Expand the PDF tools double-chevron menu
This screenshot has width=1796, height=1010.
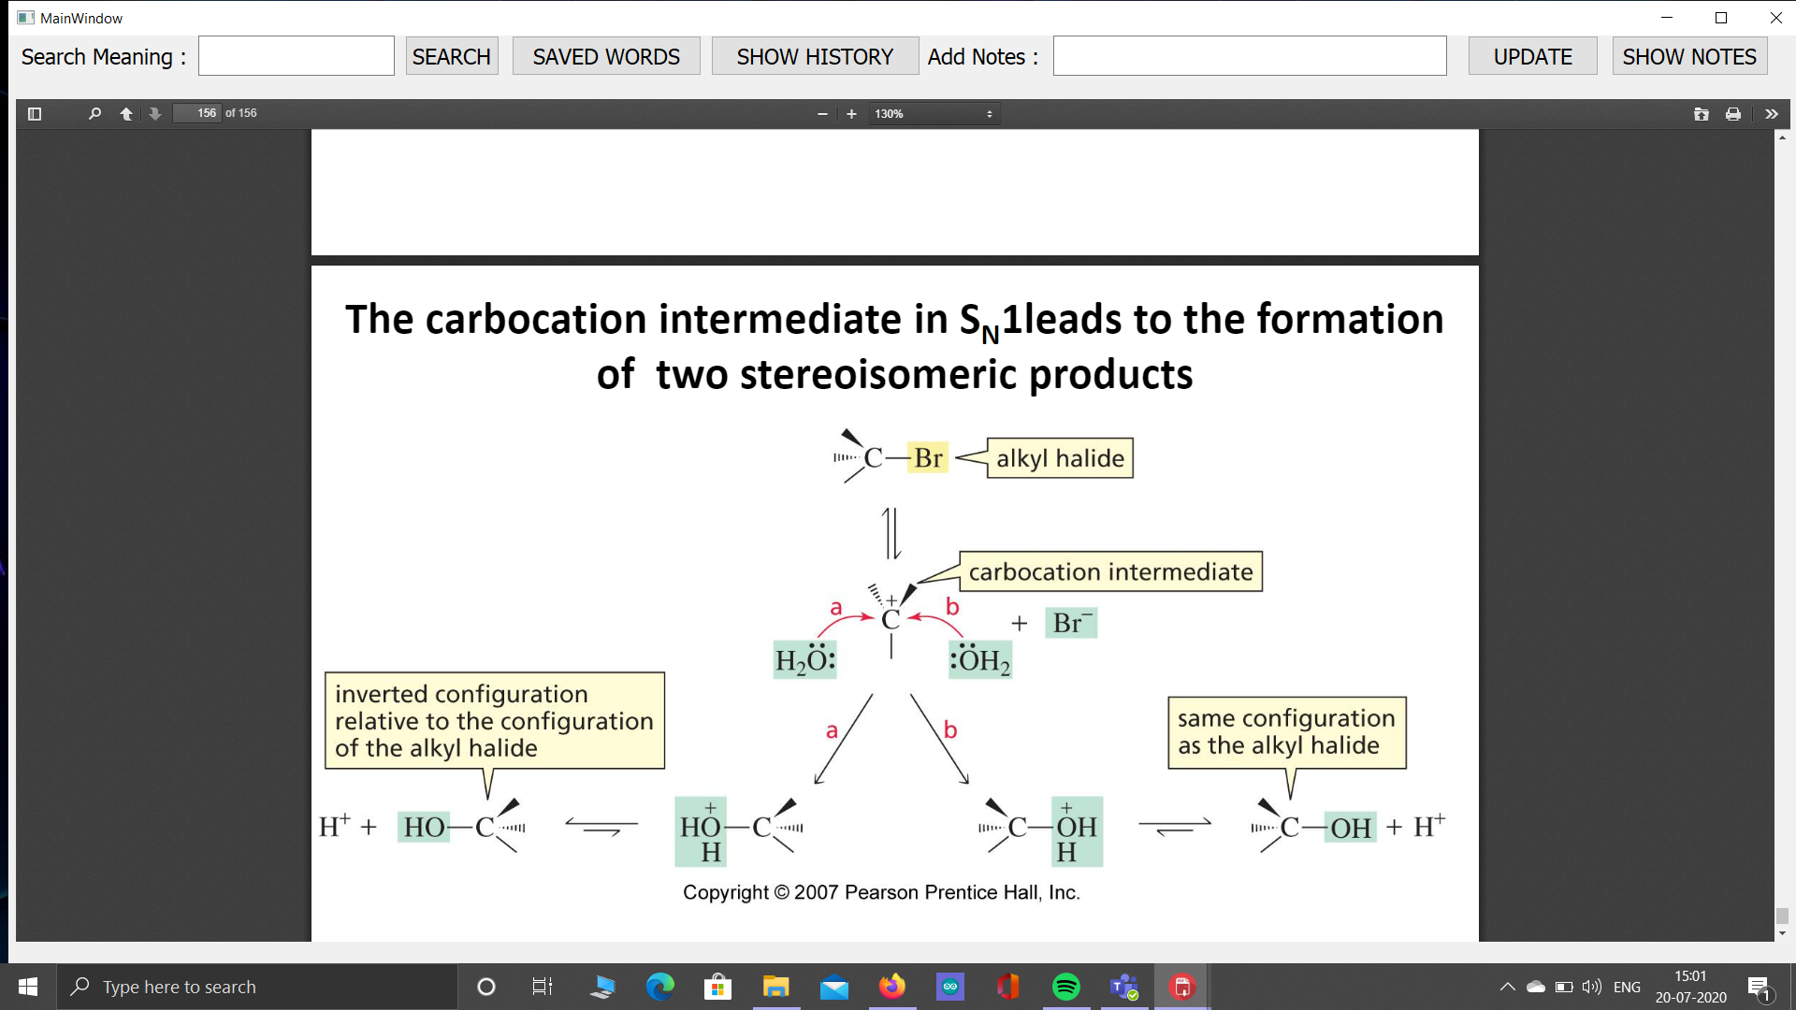[x=1771, y=114]
